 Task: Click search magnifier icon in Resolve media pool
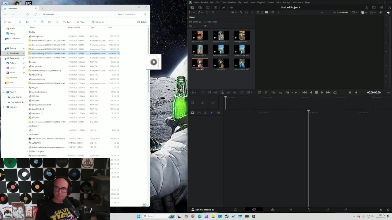[241, 13]
